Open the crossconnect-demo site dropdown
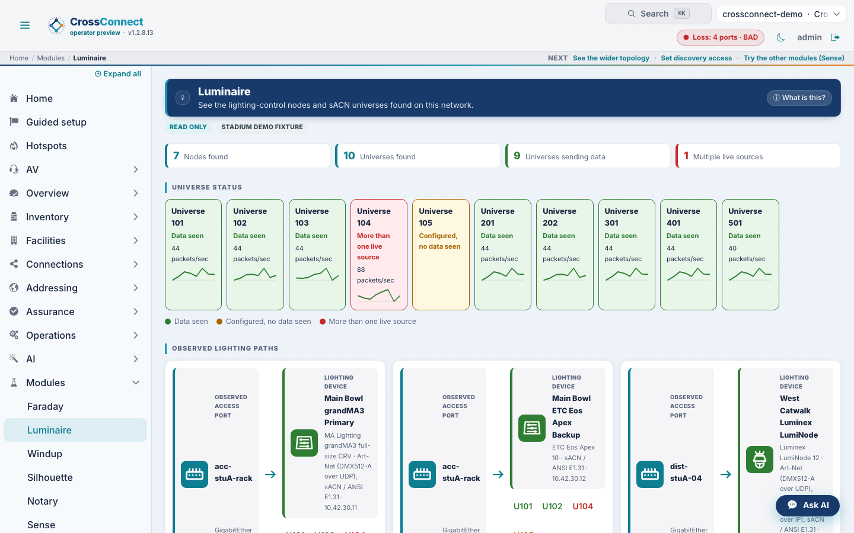Viewport: 854px width, 533px height. 781,14
